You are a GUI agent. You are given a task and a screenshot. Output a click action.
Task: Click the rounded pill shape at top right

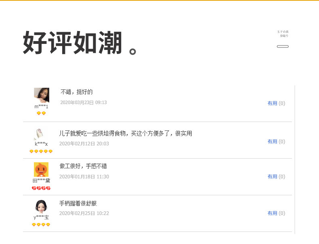point(283,46)
